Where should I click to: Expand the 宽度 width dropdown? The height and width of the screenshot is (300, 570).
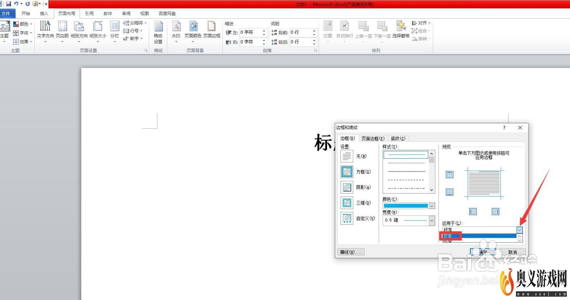point(432,220)
